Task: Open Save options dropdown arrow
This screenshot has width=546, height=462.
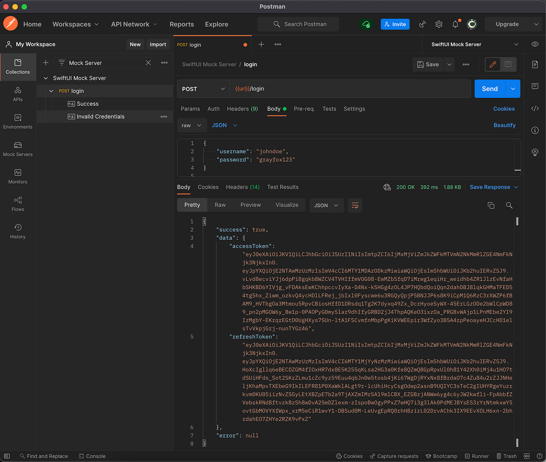Action: (449, 64)
